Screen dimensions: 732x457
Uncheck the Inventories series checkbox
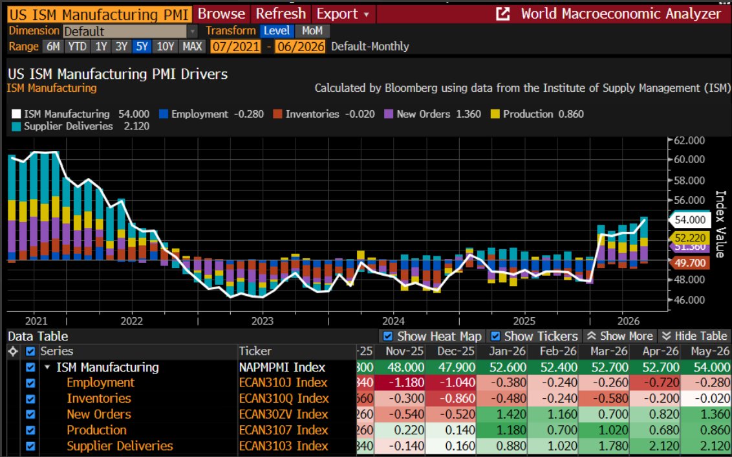click(x=30, y=399)
